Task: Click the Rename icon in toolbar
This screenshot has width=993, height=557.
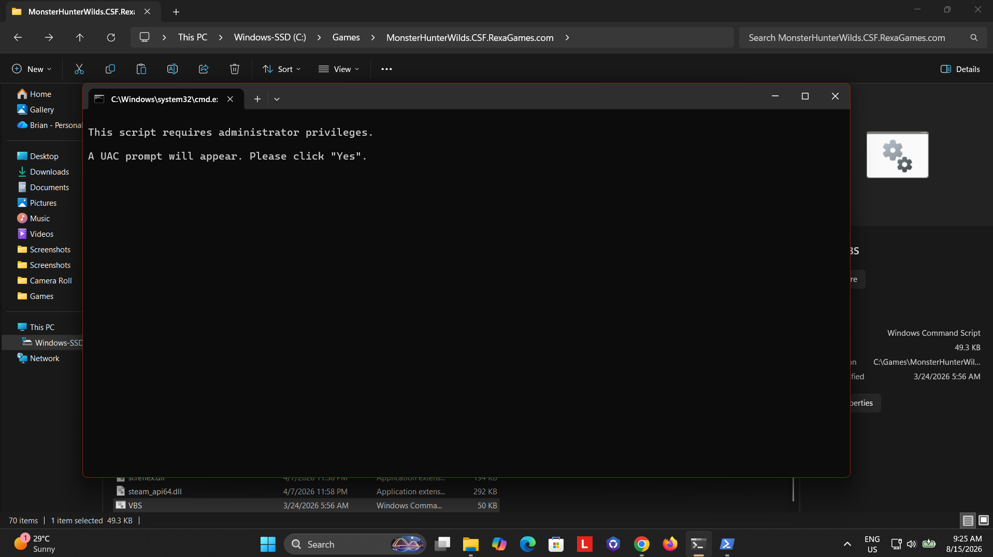Action: pos(172,69)
